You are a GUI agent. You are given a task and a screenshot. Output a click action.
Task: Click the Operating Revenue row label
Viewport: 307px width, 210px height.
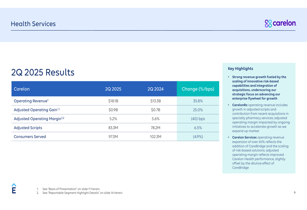pos(31,101)
